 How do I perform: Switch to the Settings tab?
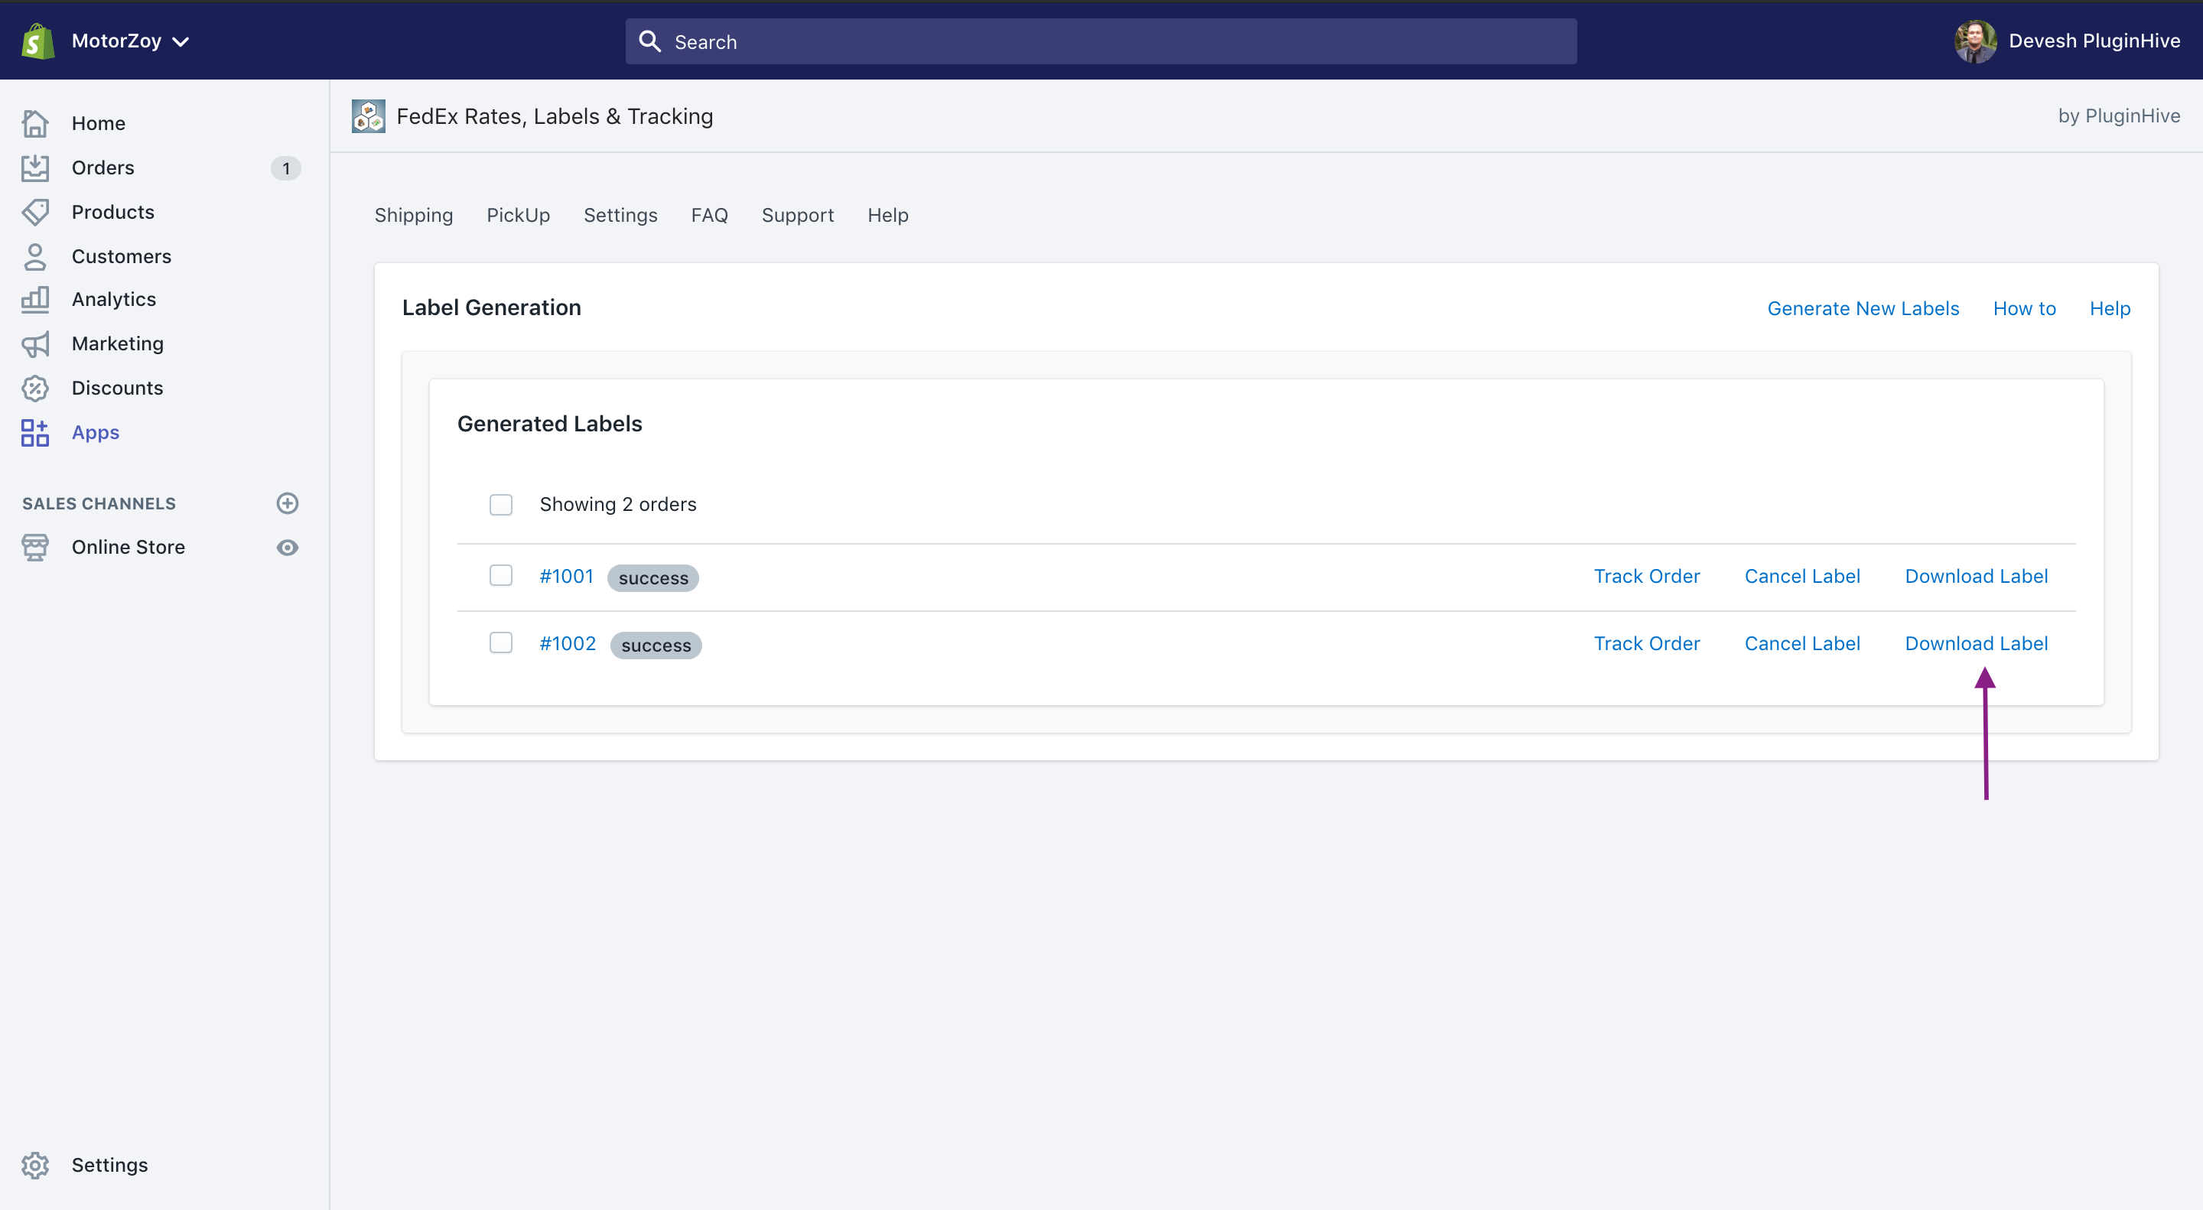[x=620, y=213]
